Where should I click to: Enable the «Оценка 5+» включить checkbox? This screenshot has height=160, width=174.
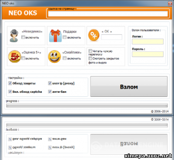pyautogui.click(x=23, y=58)
